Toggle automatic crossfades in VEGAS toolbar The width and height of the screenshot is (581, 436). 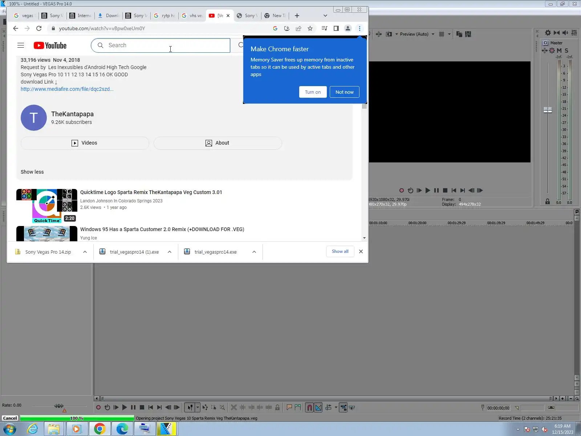coord(318,408)
